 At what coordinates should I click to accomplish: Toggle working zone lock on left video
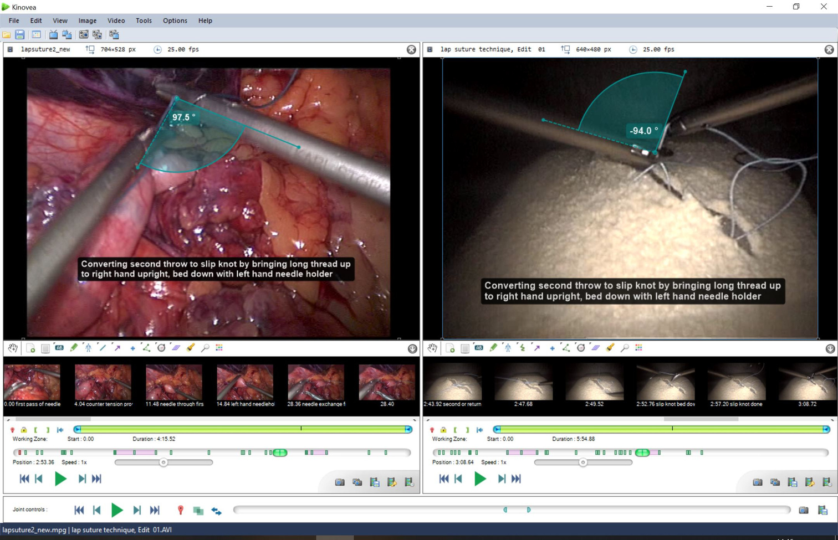tap(24, 430)
